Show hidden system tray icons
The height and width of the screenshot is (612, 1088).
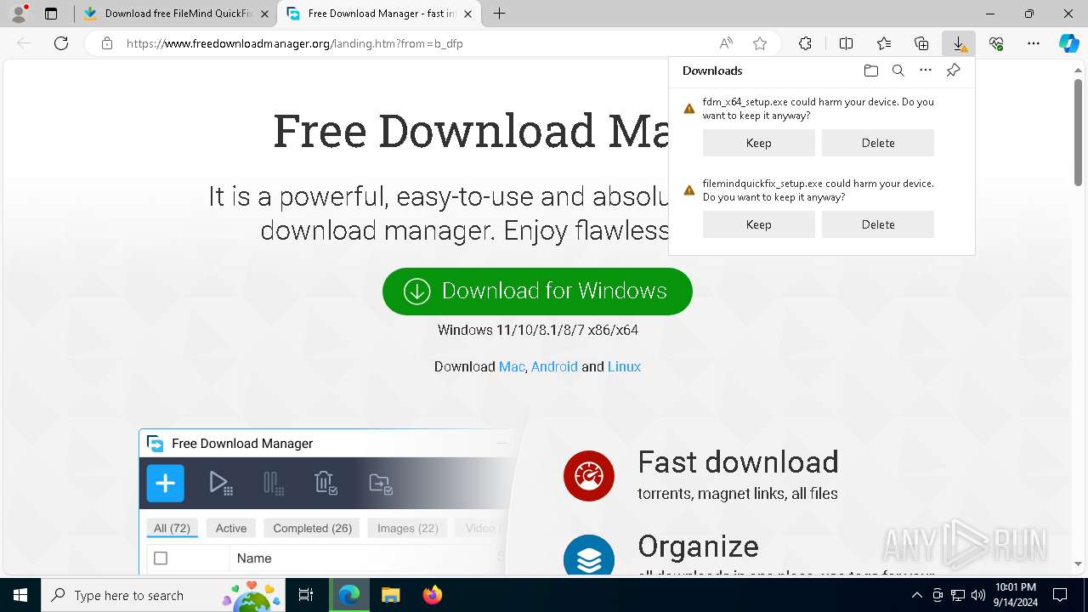coord(916,595)
